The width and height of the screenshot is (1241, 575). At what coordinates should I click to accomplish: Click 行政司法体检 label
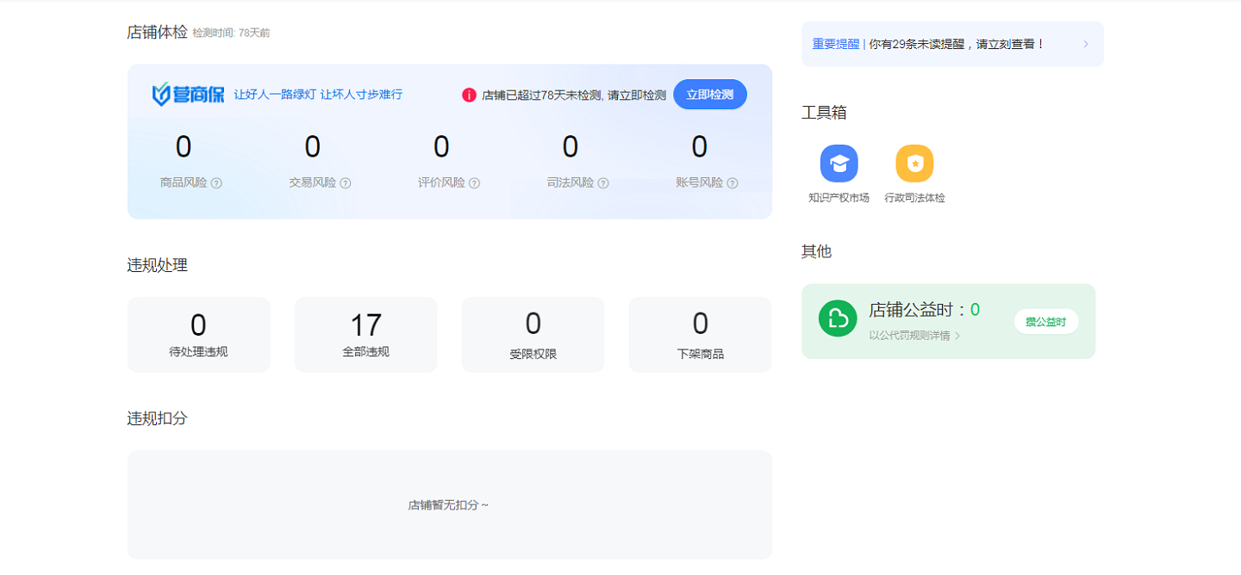(914, 198)
